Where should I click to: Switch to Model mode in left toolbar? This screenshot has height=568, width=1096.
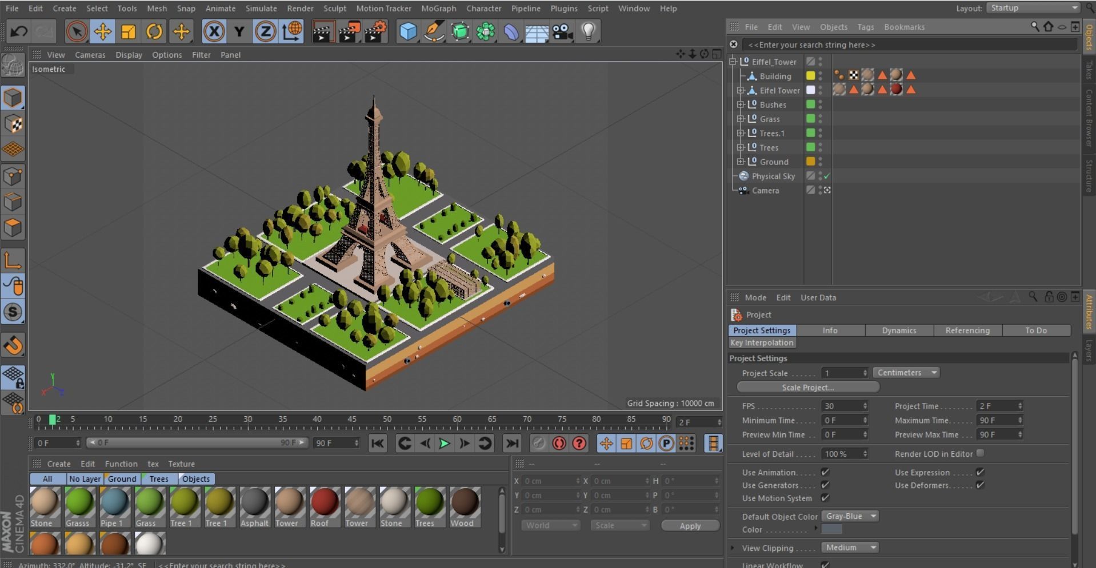[x=13, y=98]
